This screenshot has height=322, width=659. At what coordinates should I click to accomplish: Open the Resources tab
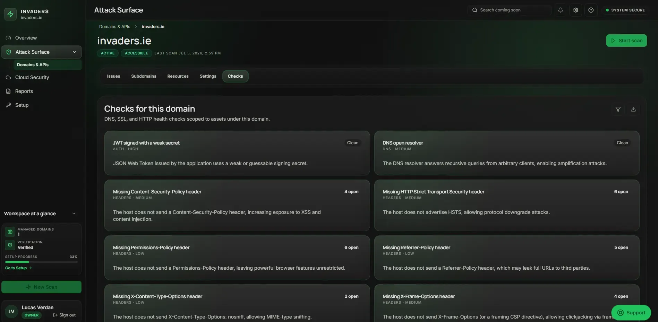click(178, 76)
